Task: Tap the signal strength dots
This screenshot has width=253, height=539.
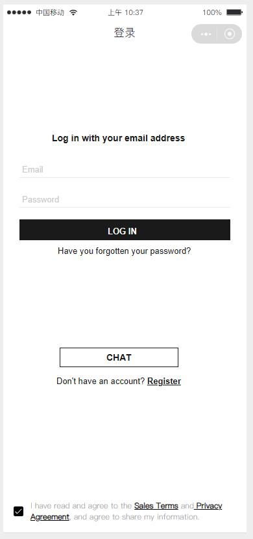Action: point(19,13)
